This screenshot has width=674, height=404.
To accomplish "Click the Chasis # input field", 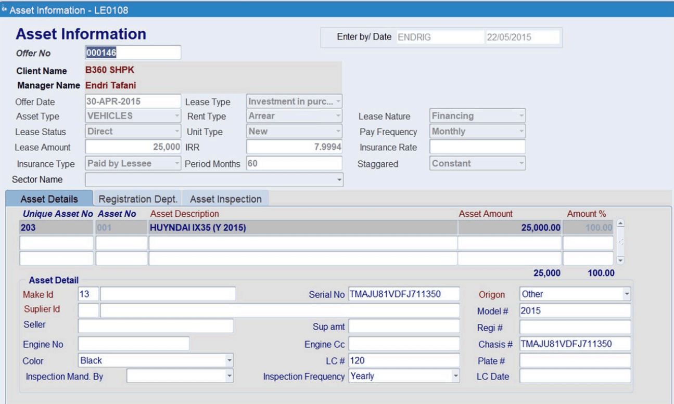I will [575, 344].
